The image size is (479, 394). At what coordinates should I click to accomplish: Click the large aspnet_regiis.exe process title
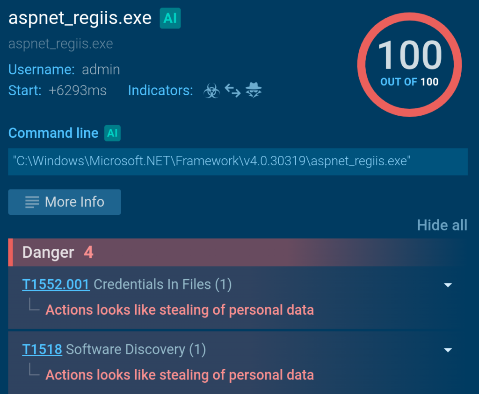point(80,18)
